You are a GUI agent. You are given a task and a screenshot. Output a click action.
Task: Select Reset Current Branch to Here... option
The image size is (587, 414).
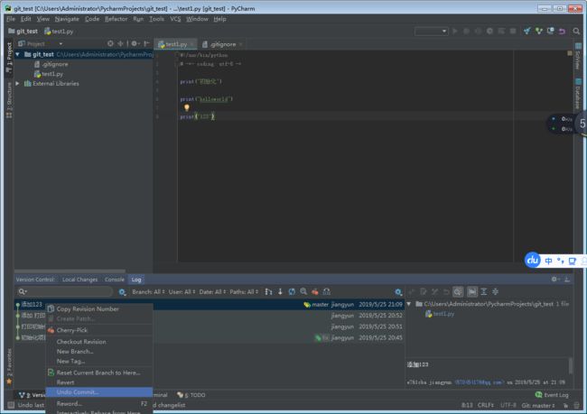coord(99,373)
